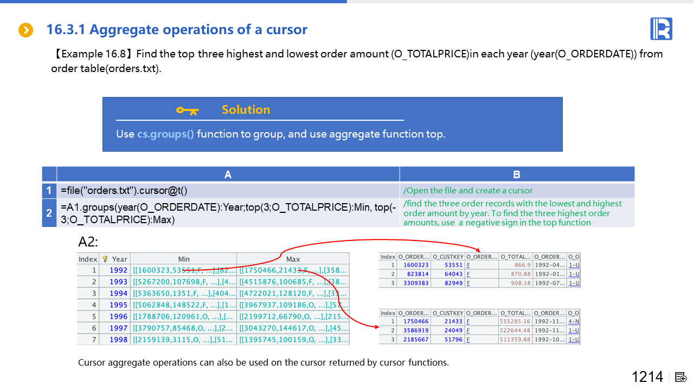Click the Max column header in A2 results
This screenshot has width=694, height=390.
[293, 259]
